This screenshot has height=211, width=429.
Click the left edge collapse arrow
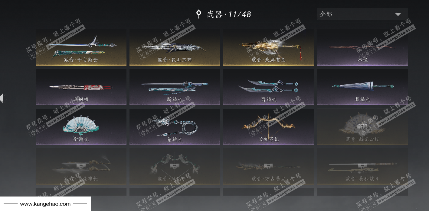[2, 98]
